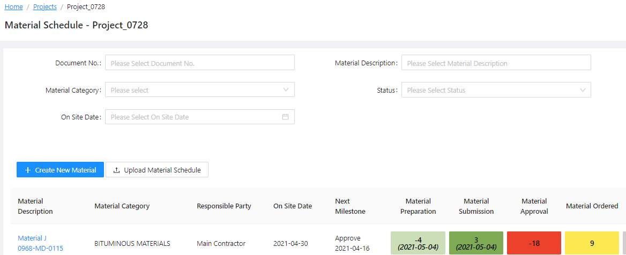This screenshot has width=626, height=255.
Task: Click the Project_0728 breadcrumb text
Action: tap(86, 7)
